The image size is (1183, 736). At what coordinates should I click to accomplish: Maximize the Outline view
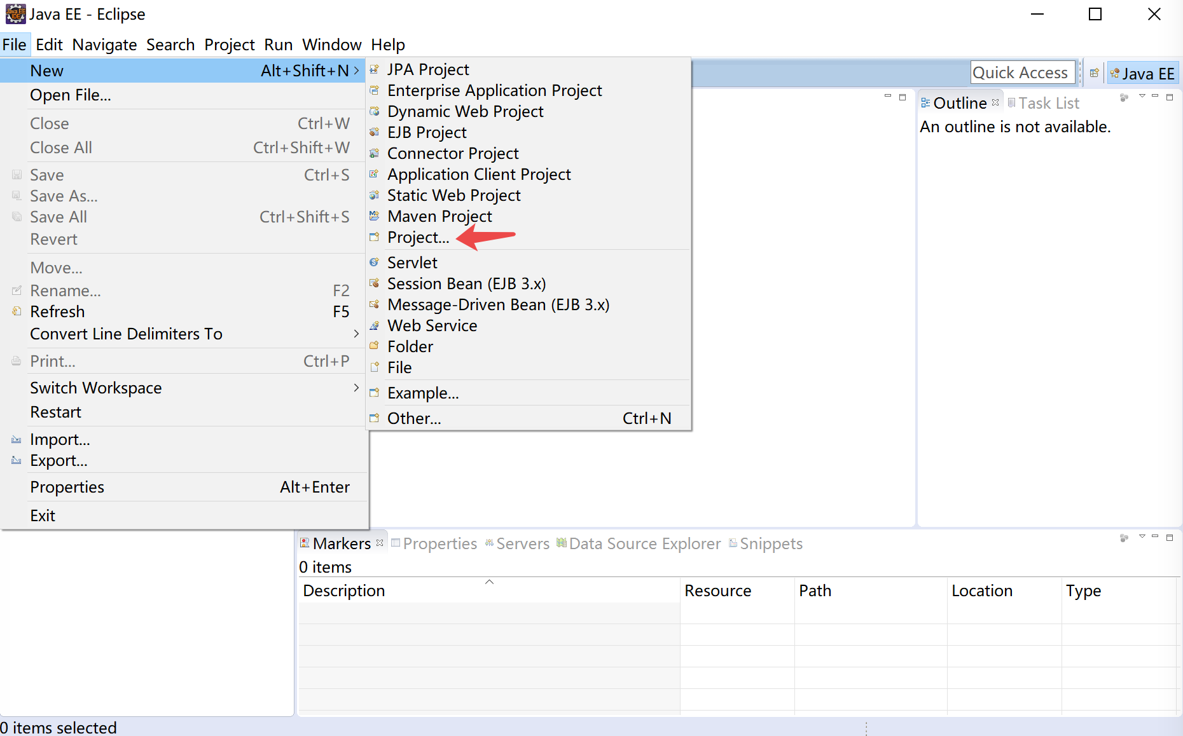click(x=1170, y=97)
